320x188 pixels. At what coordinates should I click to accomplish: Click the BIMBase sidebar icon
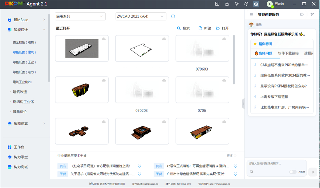9,20
